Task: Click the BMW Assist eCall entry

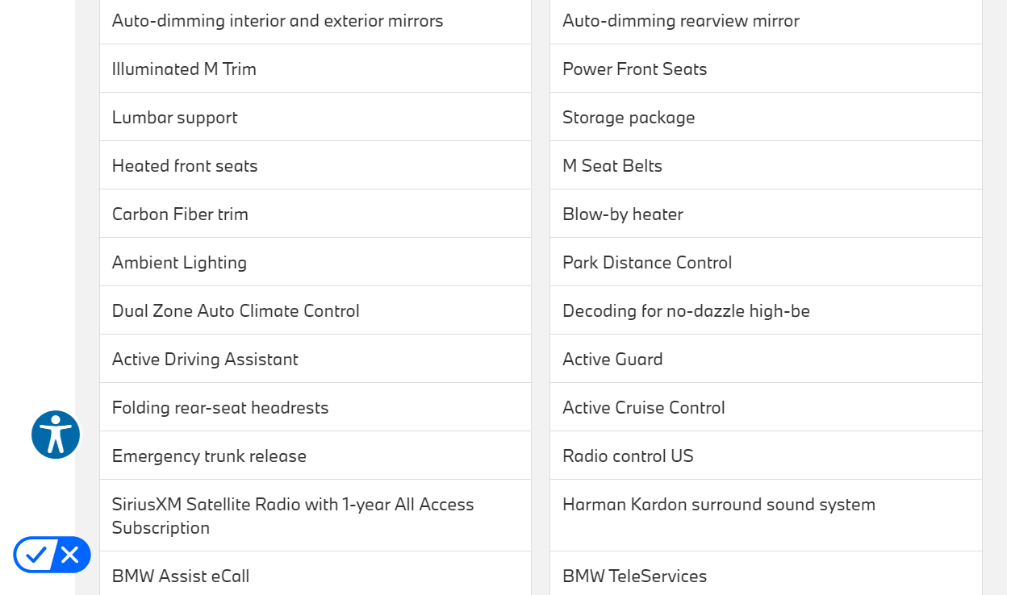Action: 181,576
